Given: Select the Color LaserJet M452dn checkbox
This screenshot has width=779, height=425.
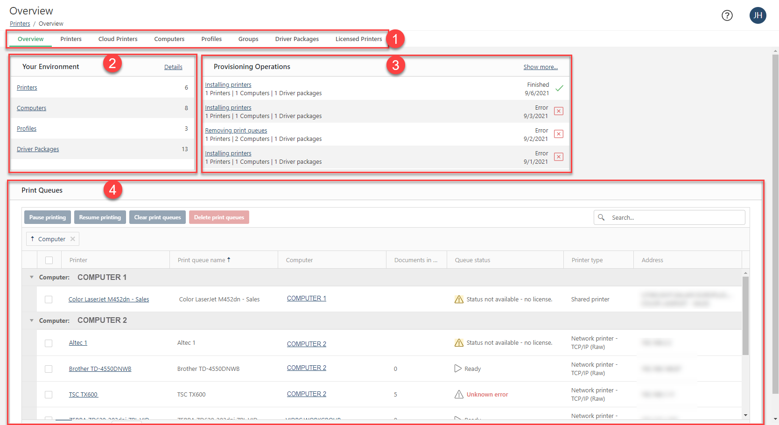Looking at the screenshot, I should [x=49, y=300].
